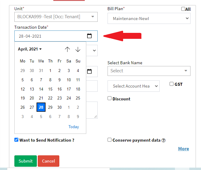201x170 pixels.
Task: Check Conserve payment data option
Action: pos(110,140)
